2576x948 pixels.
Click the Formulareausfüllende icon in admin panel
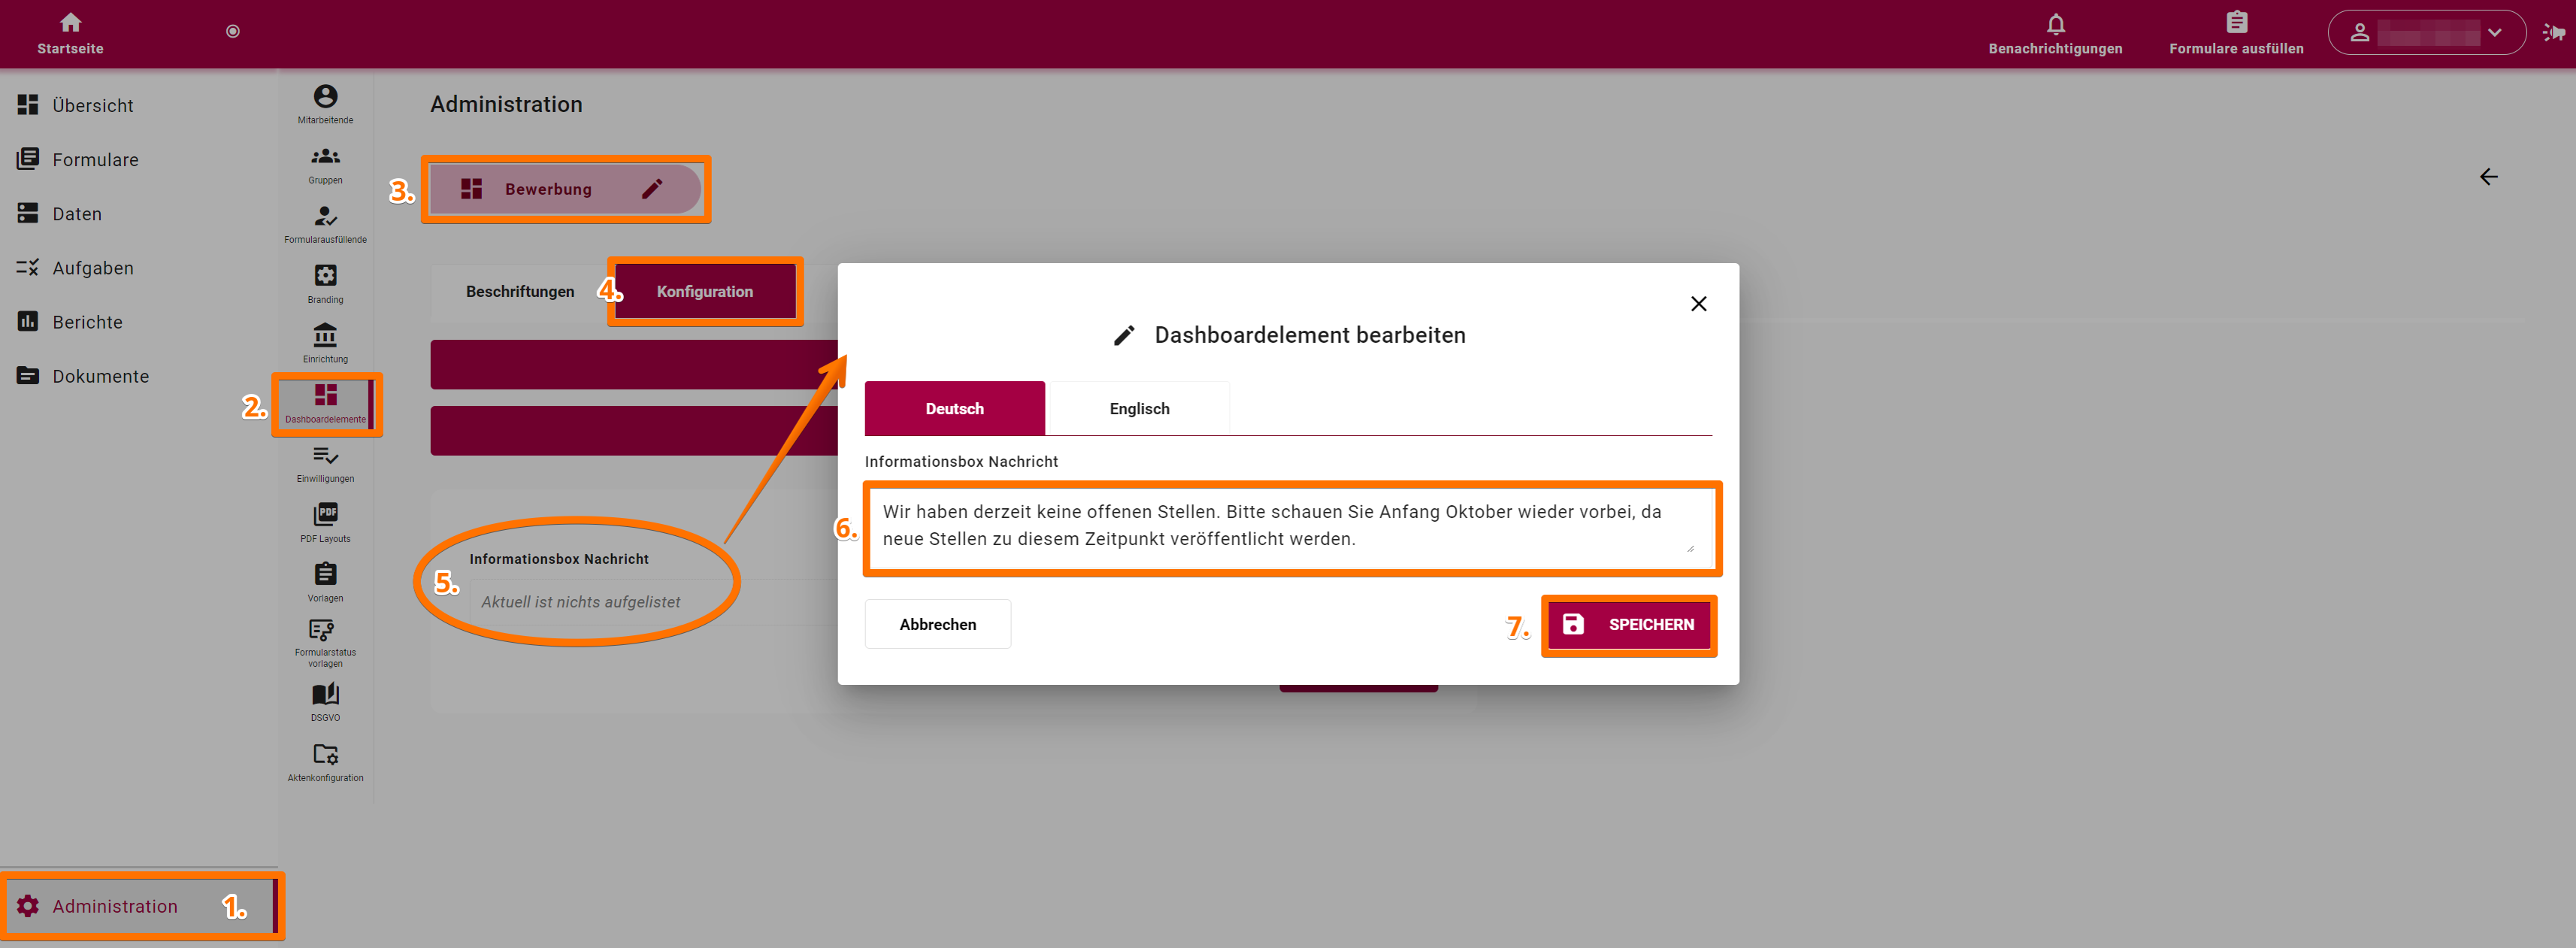(324, 222)
